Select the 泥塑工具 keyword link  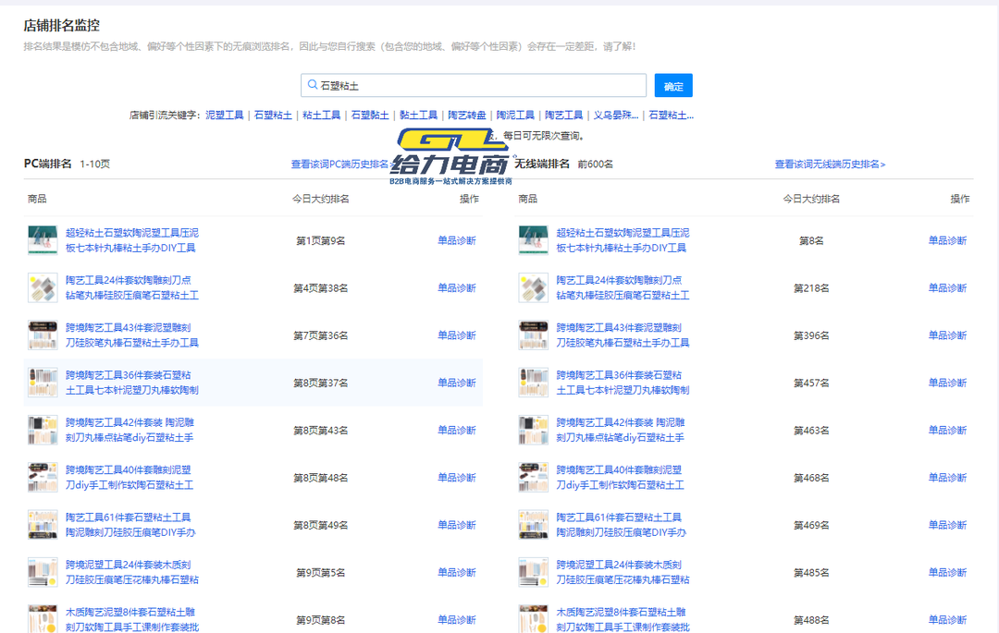pyautogui.click(x=225, y=116)
